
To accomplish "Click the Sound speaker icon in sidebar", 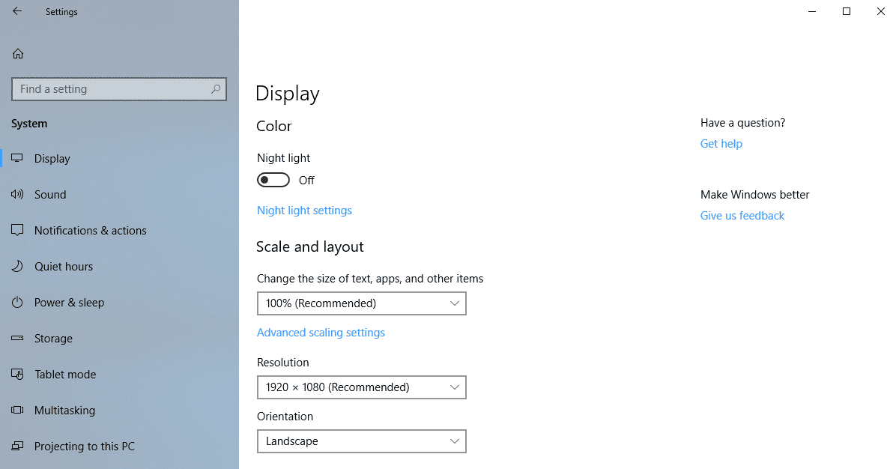I will (18, 195).
